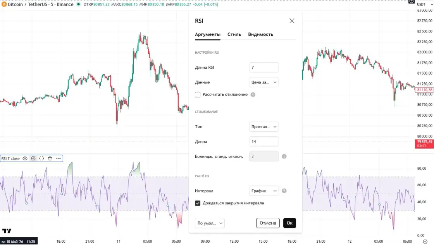Screen dimensions: 434x245
Task: Switch to Видимость tab
Action: click(x=260, y=34)
